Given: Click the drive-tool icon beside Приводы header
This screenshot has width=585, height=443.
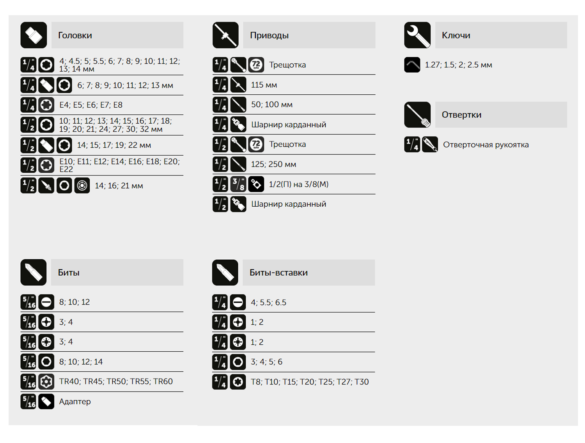Looking at the screenshot, I should pyautogui.click(x=225, y=35).
